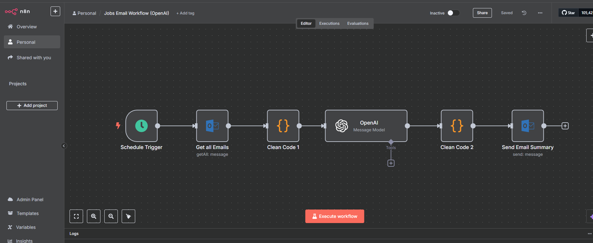Viewport: 593px width, 243px height.
Task: Select the Get all Emails Outlook node
Action: tap(212, 126)
